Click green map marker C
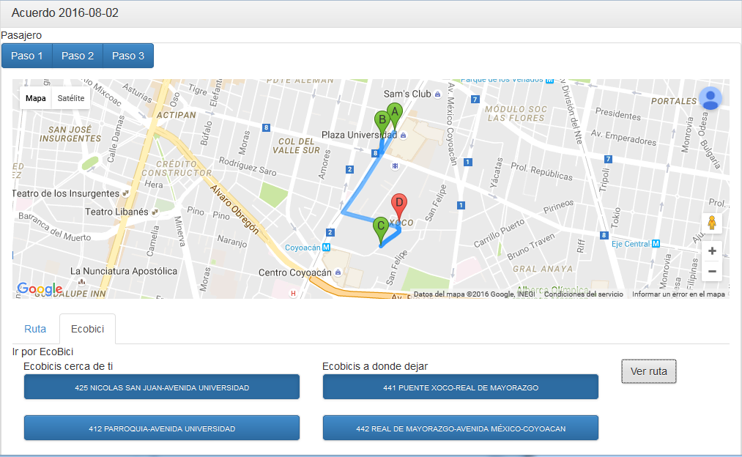 [x=380, y=229]
